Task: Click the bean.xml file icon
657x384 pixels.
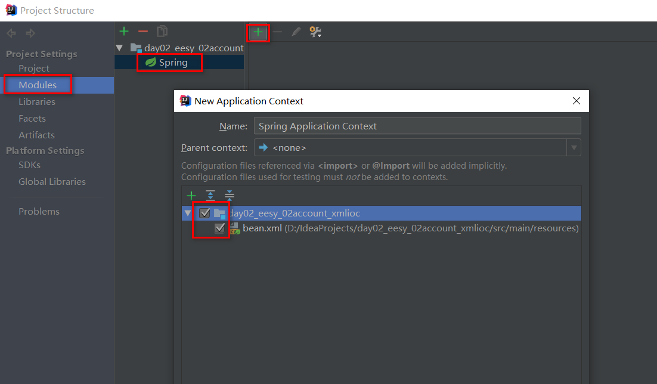Action: 235,228
